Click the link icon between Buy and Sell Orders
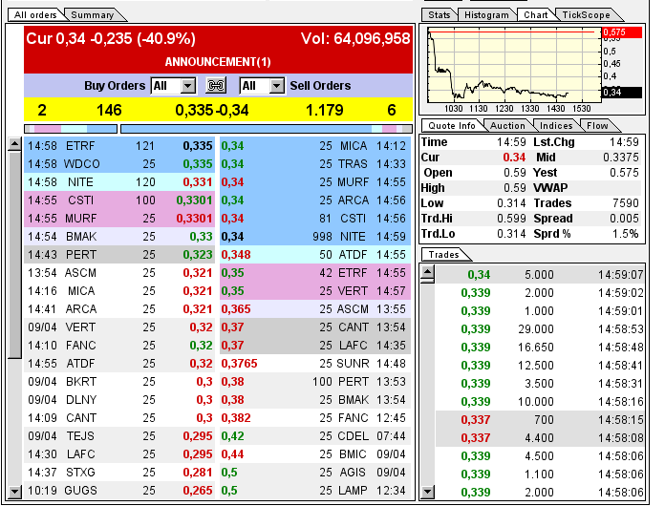The image size is (665, 506). point(216,86)
